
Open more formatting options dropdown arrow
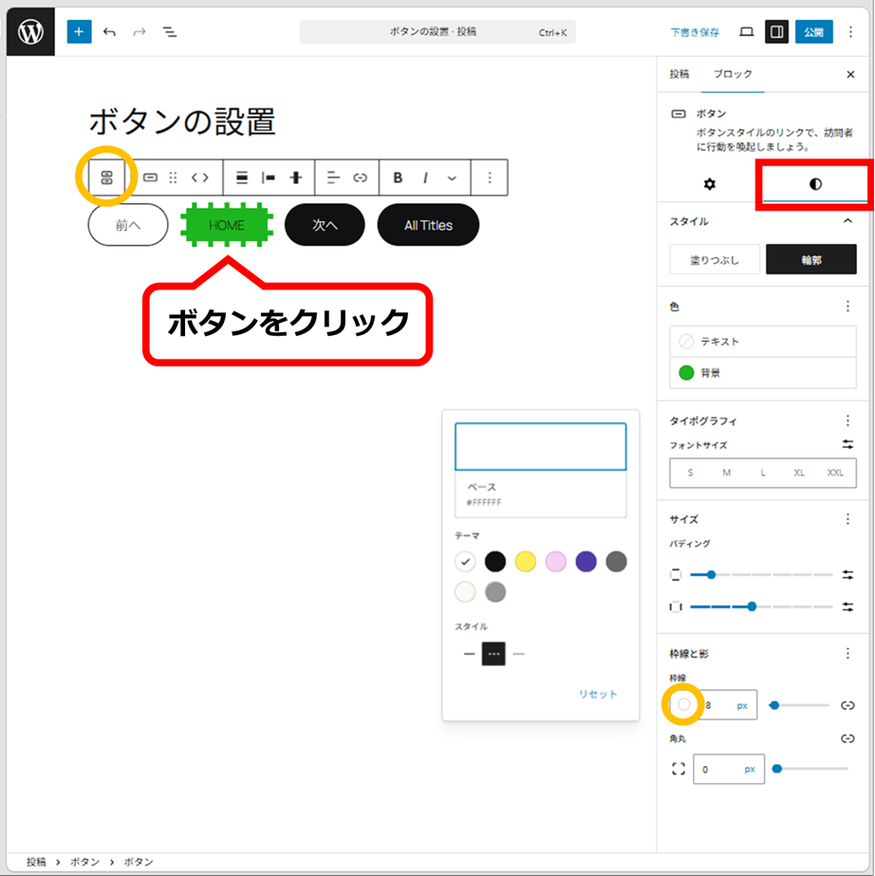click(452, 177)
